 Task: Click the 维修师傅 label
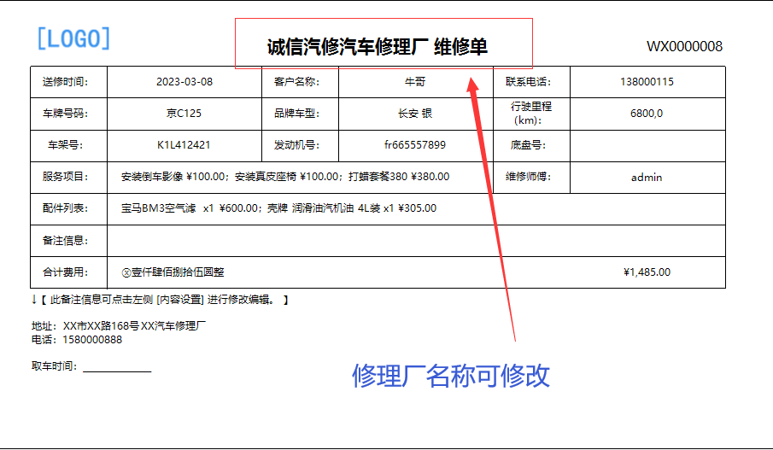click(x=528, y=177)
